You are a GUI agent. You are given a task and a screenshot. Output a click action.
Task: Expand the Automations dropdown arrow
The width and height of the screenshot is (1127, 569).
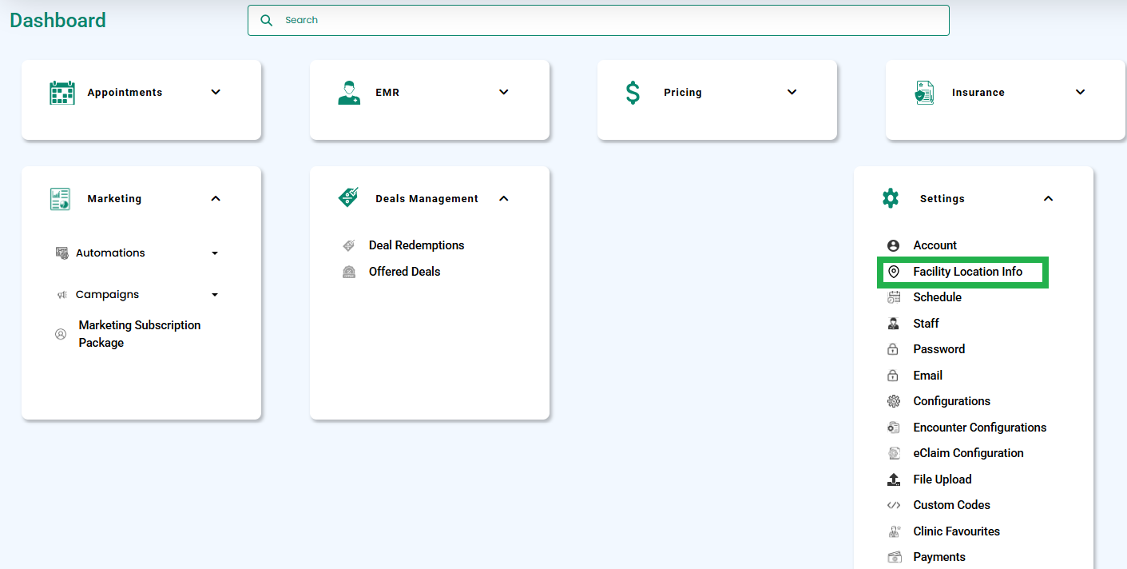pyautogui.click(x=215, y=253)
